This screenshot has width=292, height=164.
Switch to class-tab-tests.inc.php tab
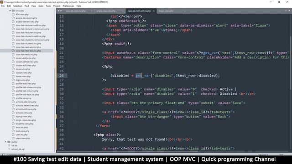click(75, 11)
